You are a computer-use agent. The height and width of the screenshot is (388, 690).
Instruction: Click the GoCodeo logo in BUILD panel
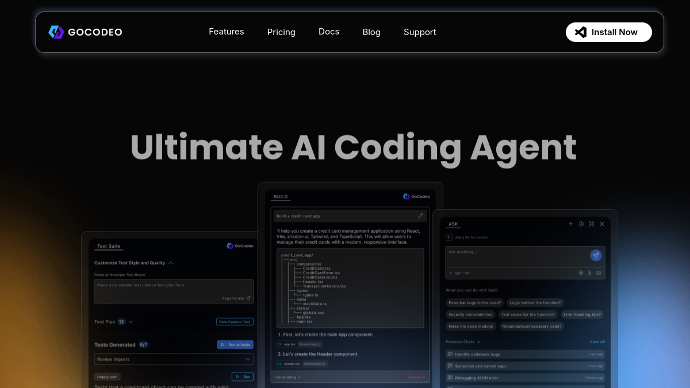pyautogui.click(x=416, y=197)
